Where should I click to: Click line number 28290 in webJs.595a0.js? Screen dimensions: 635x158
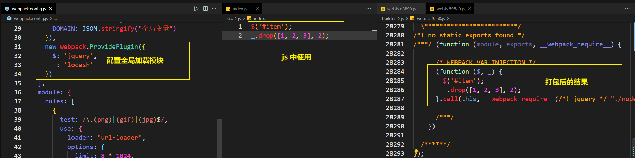(x=395, y=126)
